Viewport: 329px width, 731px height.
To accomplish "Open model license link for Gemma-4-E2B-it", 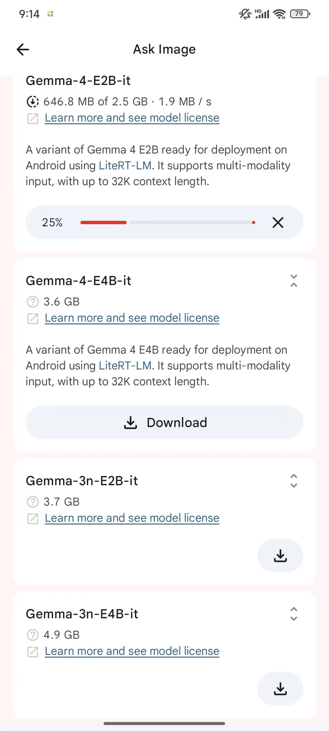I will click(x=132, y=118).
